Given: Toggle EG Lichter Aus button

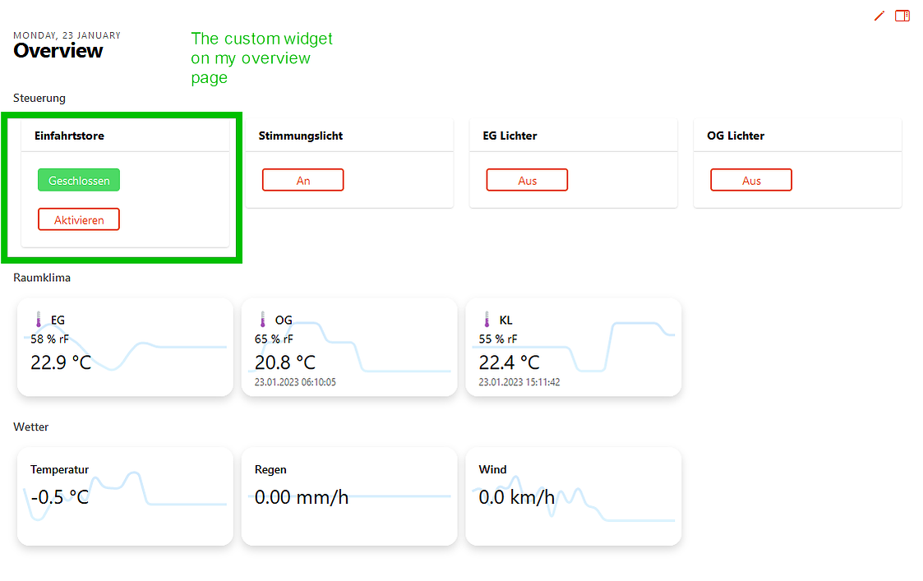Looking at the screenshot, I should point(527,180).
